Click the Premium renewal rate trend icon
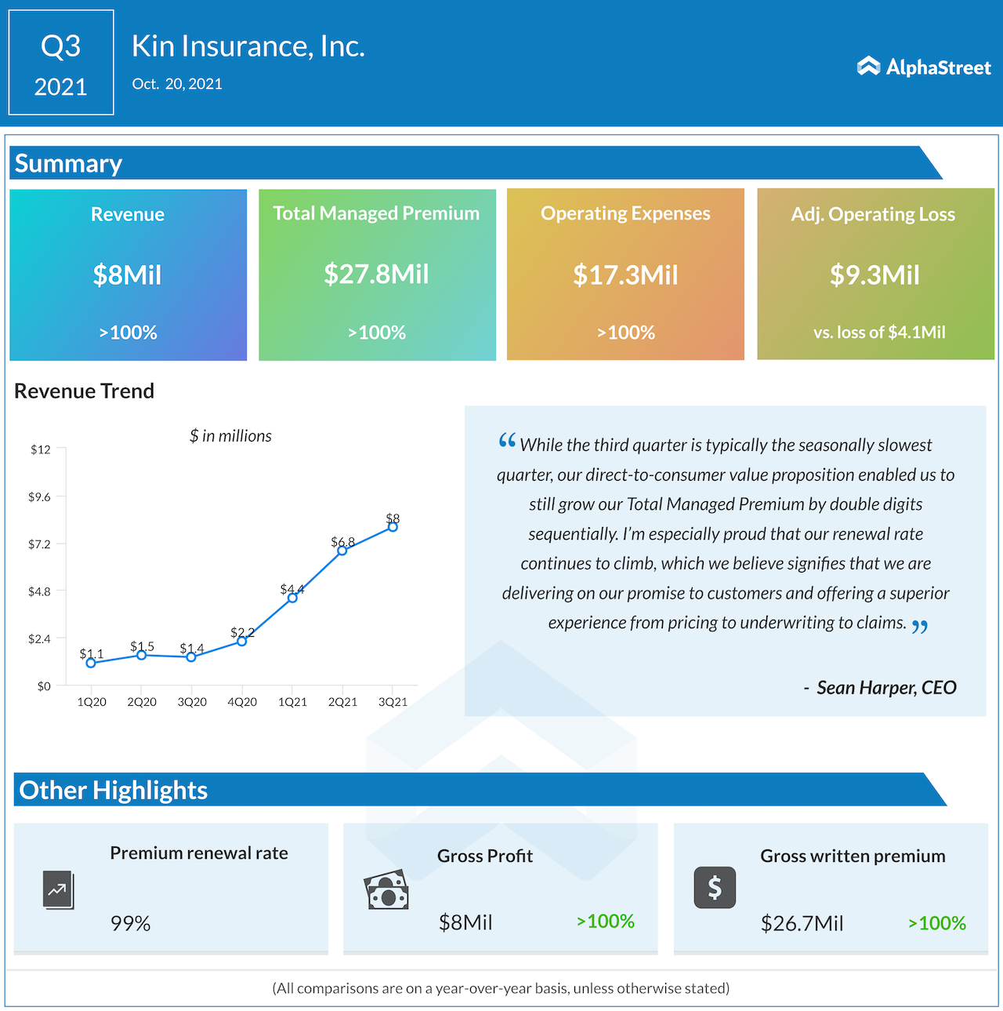This screenshot has height=1011, width=1003. pos(58,890)
